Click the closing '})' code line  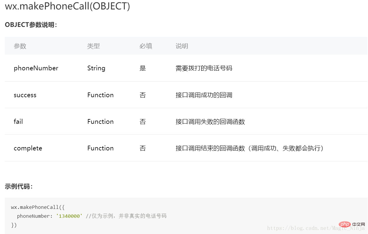coord(14,225)
